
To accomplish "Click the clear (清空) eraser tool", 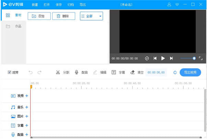I will click(137, 73).
